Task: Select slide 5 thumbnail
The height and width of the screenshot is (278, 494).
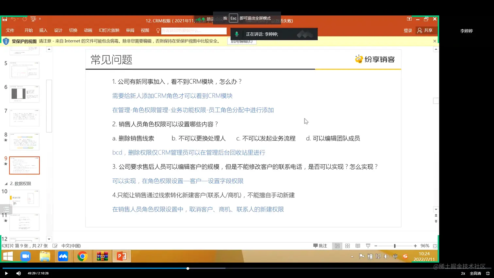Action: 25,70
